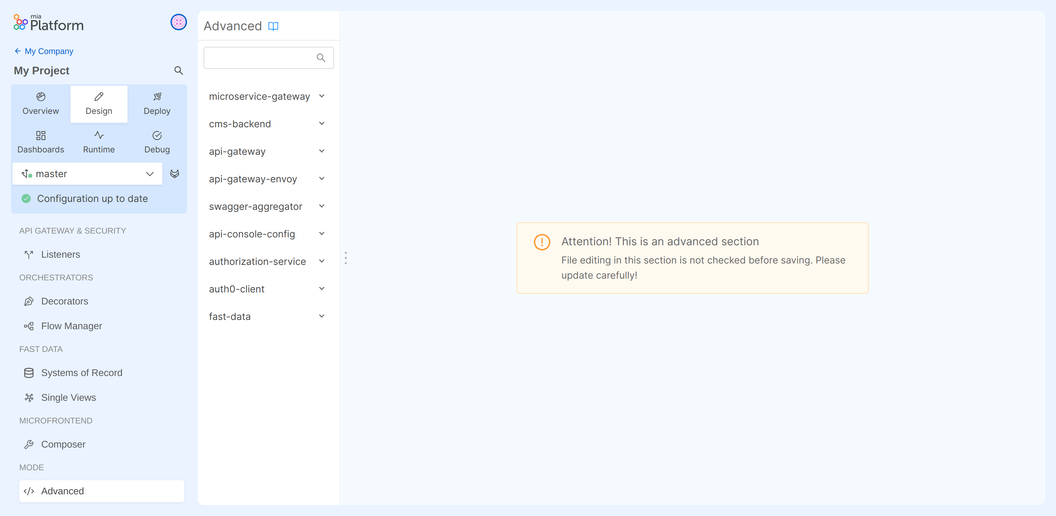1056x516 pixels.
Task: Click the panel resize handle dots
Action: 345,258
